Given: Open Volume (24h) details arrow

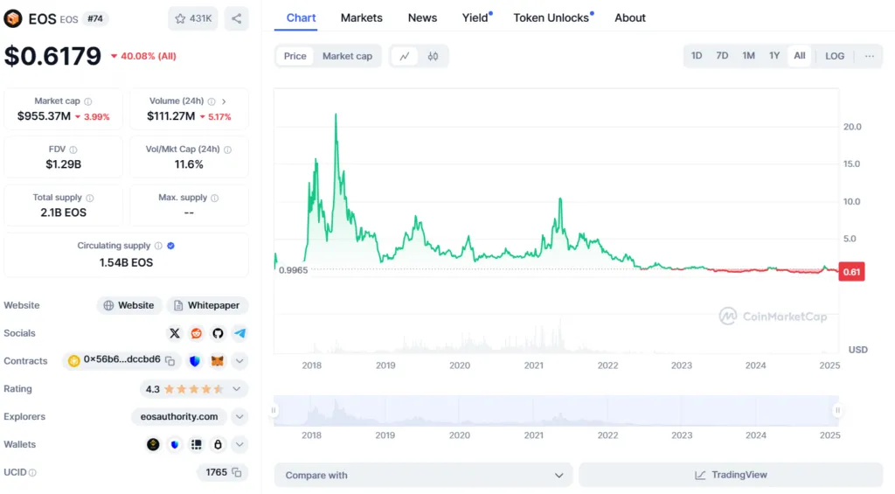Looking at the screenshot, I should [224, 101].
